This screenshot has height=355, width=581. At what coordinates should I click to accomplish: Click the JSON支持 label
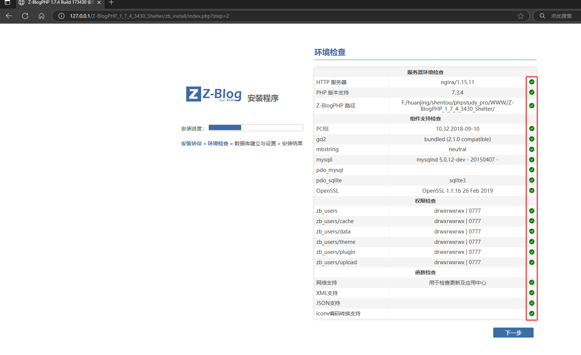tap(328, 303)
